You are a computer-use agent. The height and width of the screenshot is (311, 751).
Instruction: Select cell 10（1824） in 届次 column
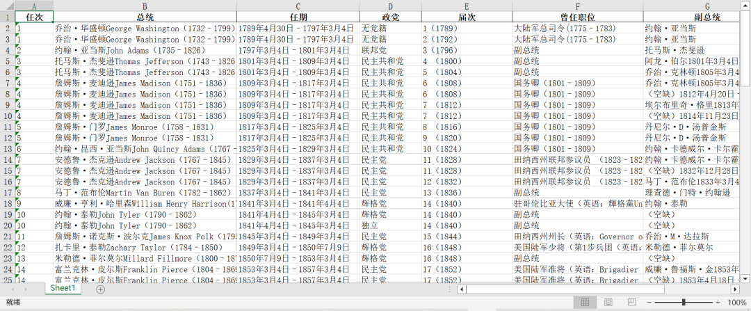point(467,149)
